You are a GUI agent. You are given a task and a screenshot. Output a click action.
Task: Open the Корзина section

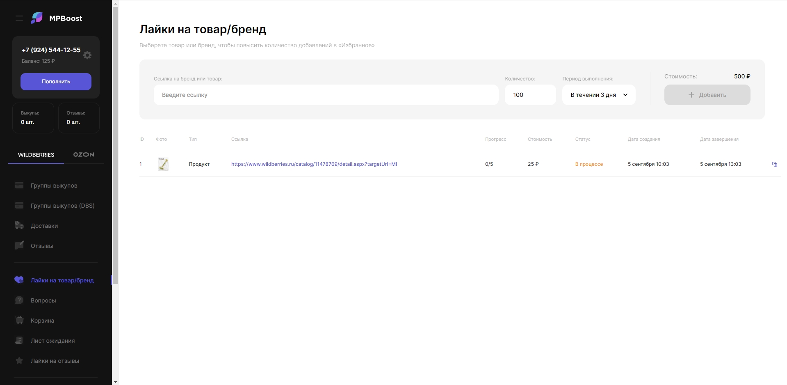(42, 321)
